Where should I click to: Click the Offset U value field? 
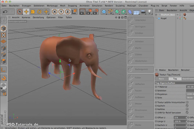pos(180,117)
